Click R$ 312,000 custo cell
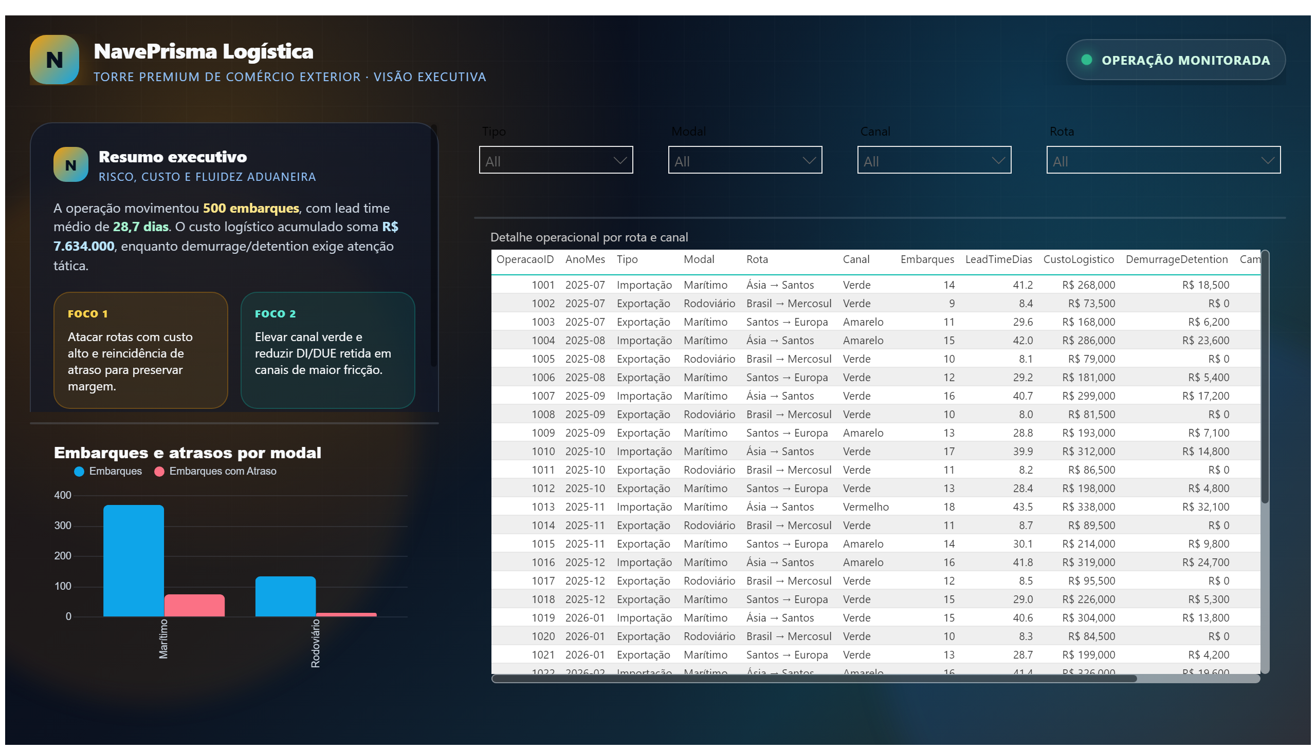This screenshot has width=1316, height=750. 1088,452
